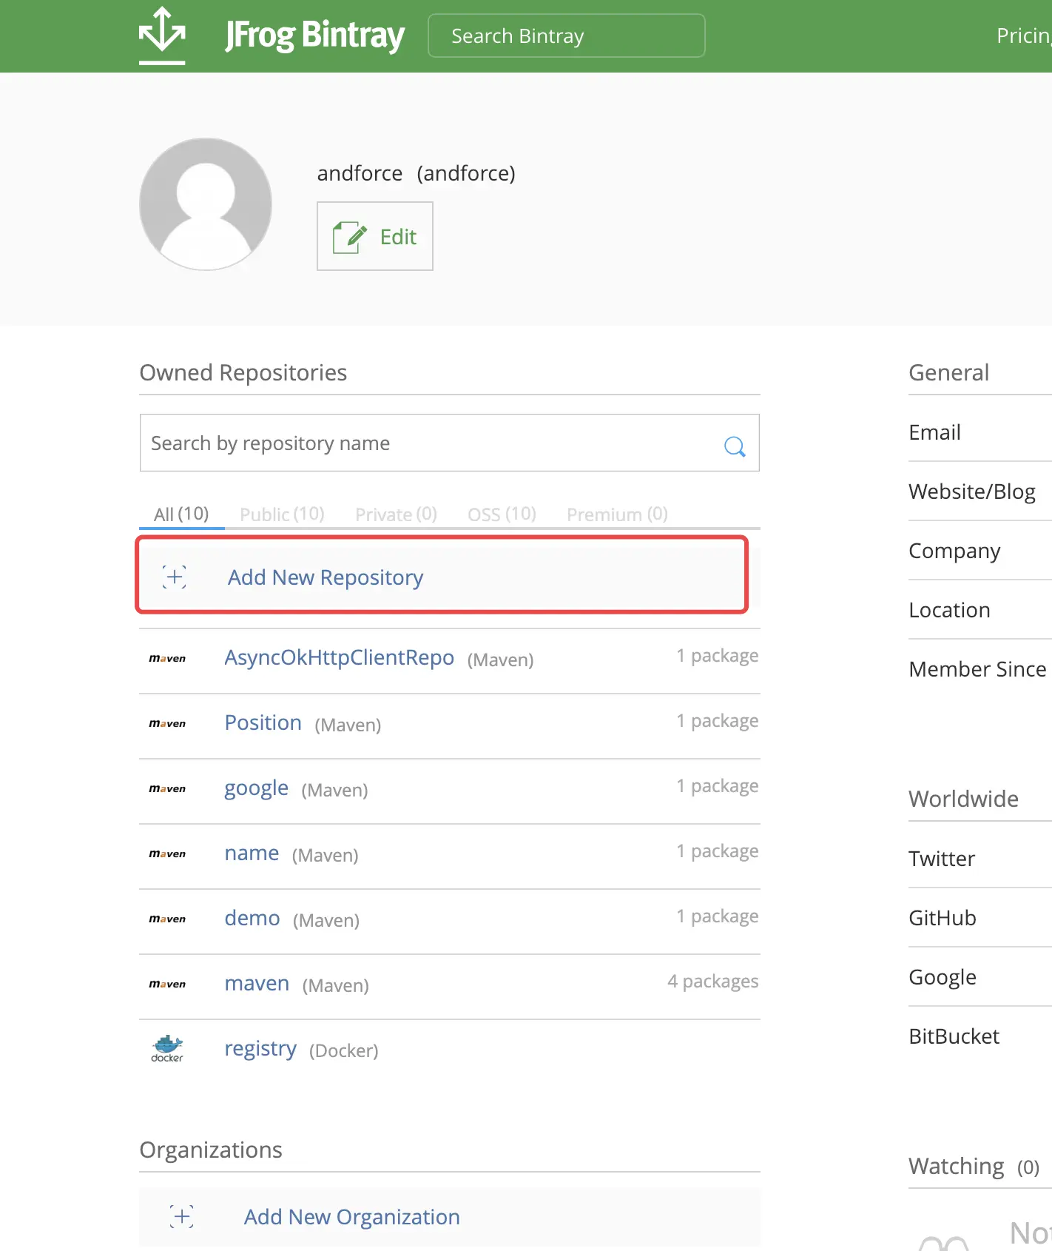Image resolution: width=1052 pixels, height=1251 pixels.
Task: Click the Google label under Worldwide
Action: pyautogui.click(x=943, y=978)
